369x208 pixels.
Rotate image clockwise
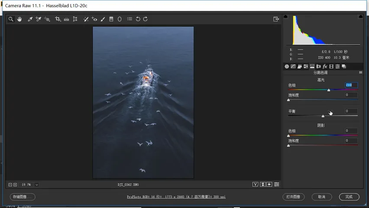coord(146,19)
